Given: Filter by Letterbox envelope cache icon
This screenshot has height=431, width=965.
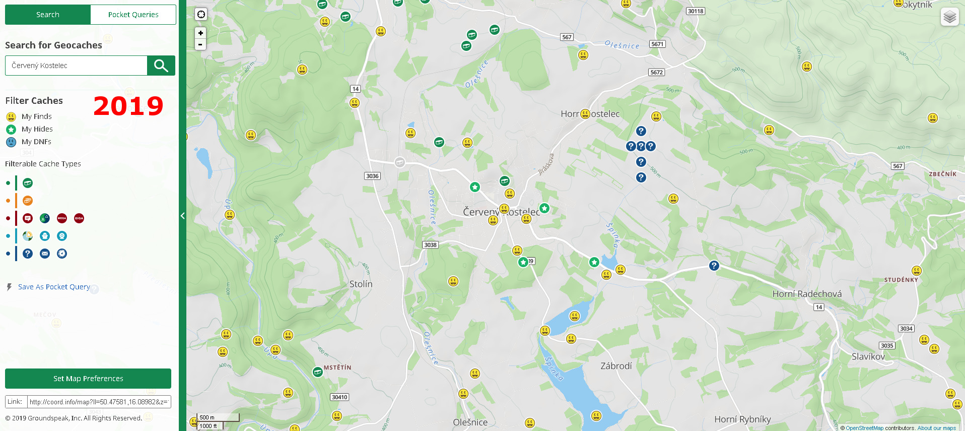Looking at the screenshot, I should (45, 254).
